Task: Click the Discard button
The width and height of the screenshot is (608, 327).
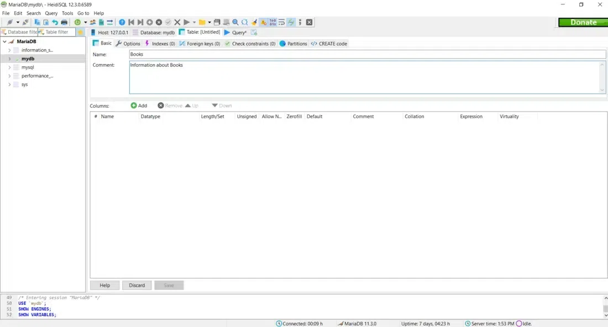Action: click(137, 285)
